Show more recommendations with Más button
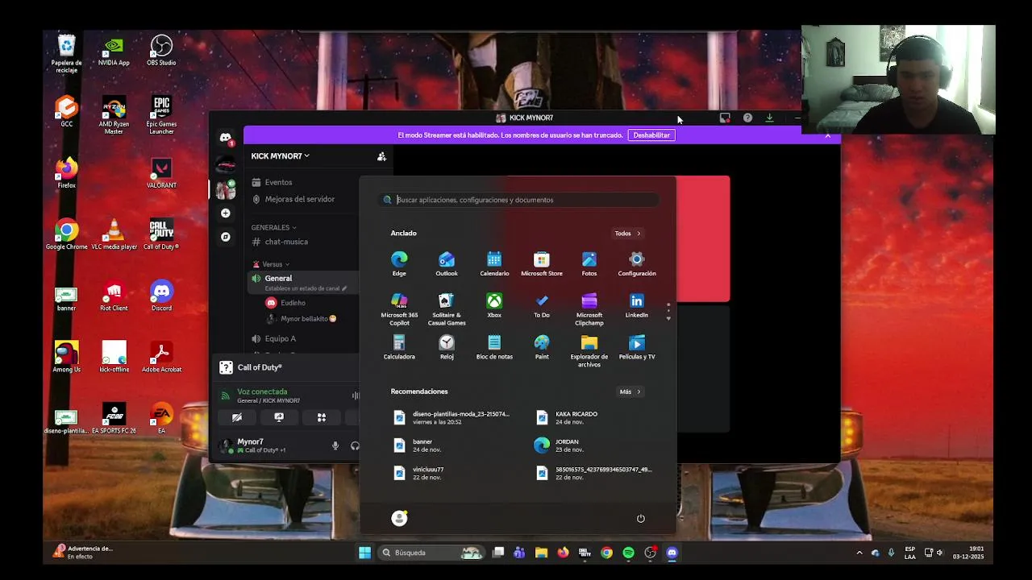This screenshot has height=580, width=1032. click(x=630, y=391)
